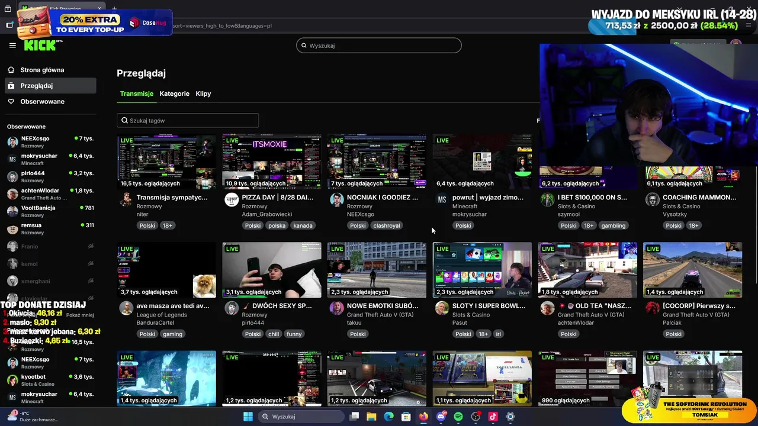Open the Windows Start menu
This screenshot has width=758, height=426.
coord(248,417)
